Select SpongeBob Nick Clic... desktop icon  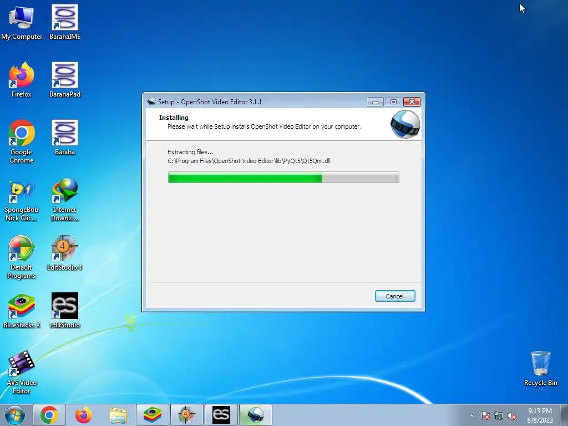[22, 201]
